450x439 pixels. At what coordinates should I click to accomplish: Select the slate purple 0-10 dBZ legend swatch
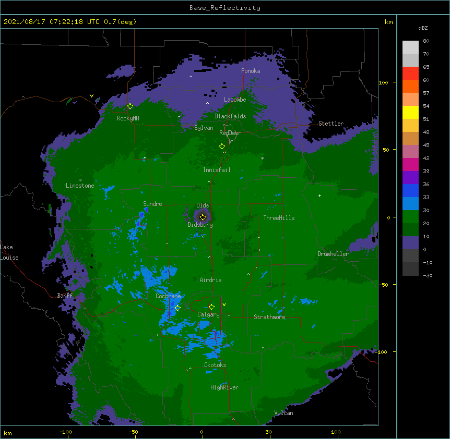click(410, 243)
